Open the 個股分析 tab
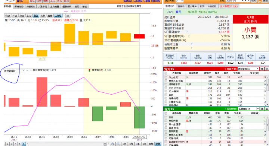269x146 pixels. coord(67,6)
